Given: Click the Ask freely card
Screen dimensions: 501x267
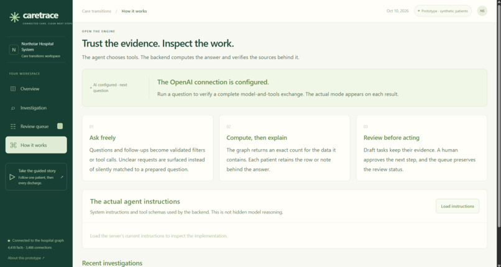Looking at the screenshot, I should tap(147, 148).
